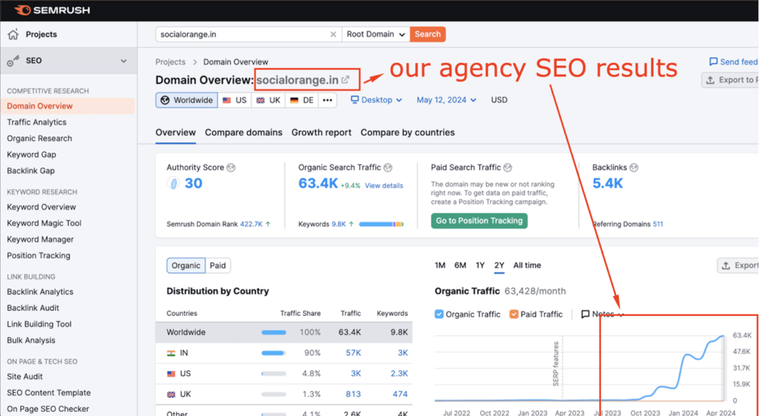
Task: Switch to the Growth report tab
Action: (321, 132)
